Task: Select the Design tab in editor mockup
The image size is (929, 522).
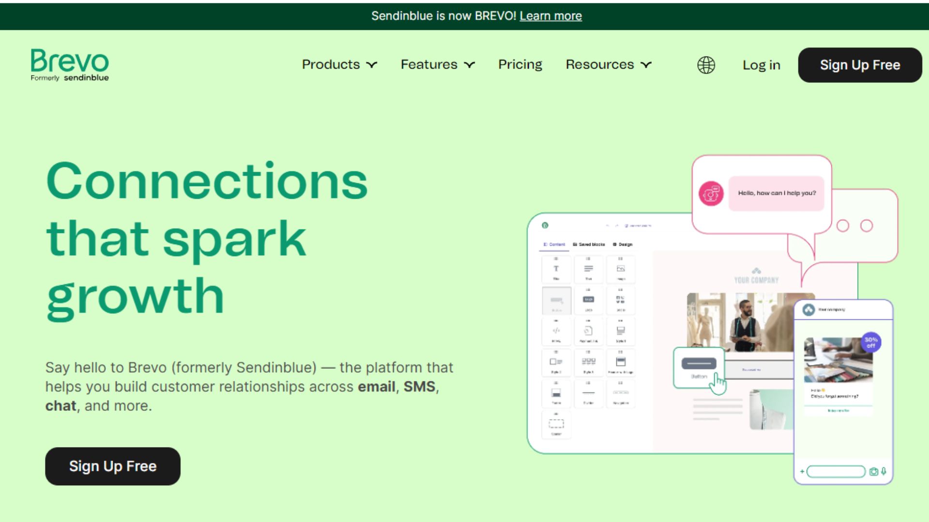Action: [x=623, y=245]
